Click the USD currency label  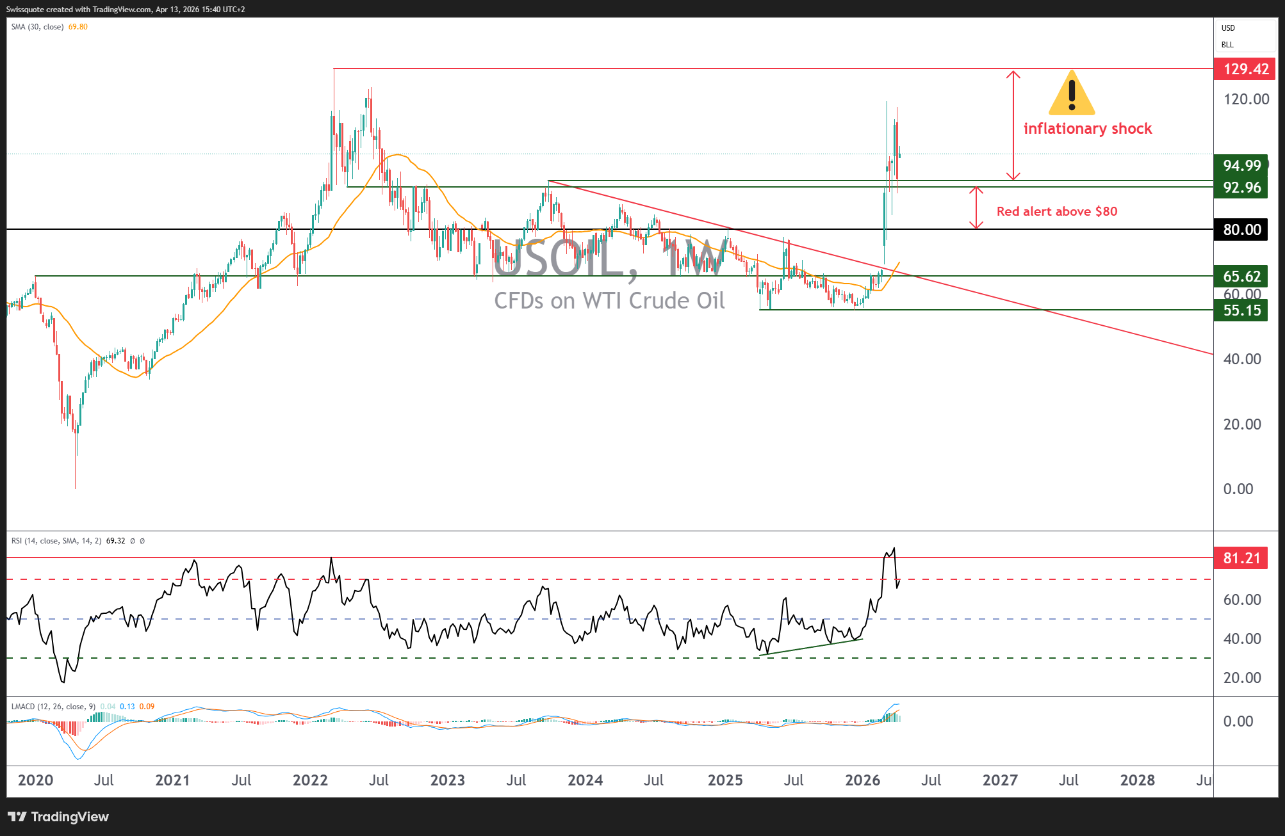tap(1228, 28)
